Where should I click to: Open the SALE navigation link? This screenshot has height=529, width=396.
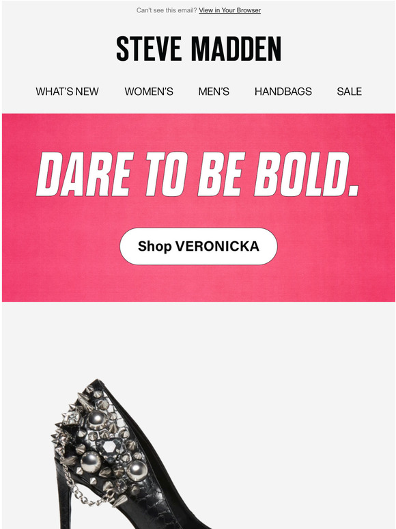tap(349, 92)
